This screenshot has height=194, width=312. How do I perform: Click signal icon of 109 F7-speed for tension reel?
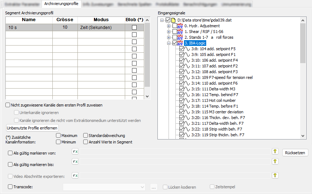pyautogui.click(x=187, y=77)
